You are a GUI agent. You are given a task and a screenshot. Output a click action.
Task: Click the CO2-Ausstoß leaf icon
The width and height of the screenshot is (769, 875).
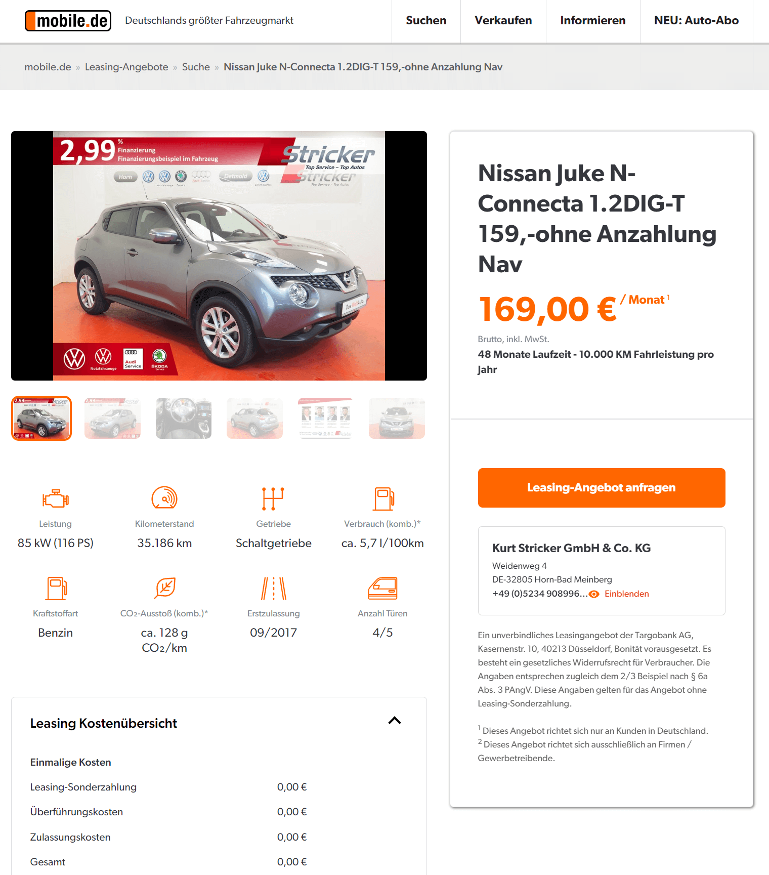pos(165,588)
